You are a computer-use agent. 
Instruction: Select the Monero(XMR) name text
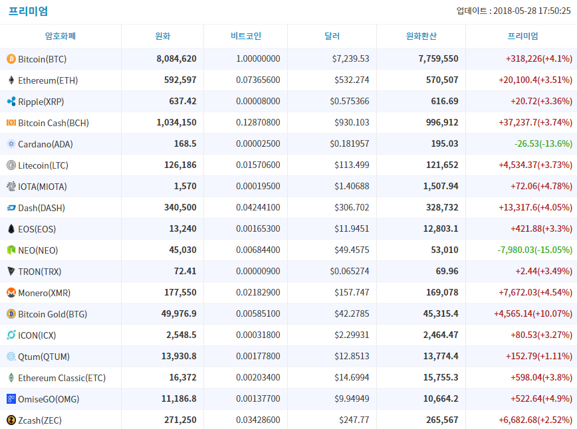[45, 293]
